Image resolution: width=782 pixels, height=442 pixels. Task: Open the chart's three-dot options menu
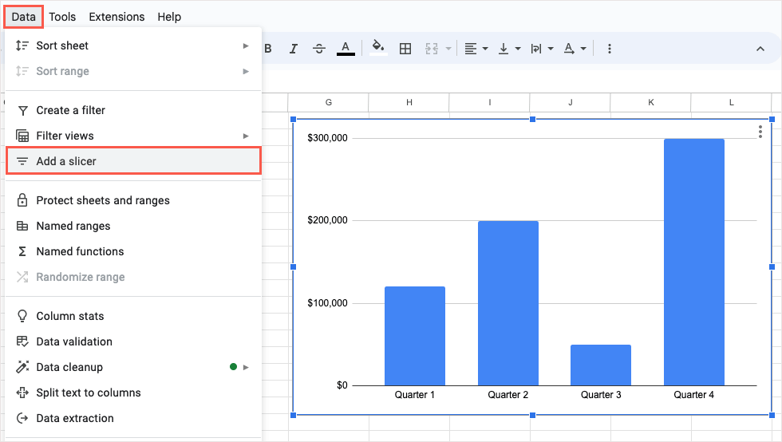tap(760, 132)
